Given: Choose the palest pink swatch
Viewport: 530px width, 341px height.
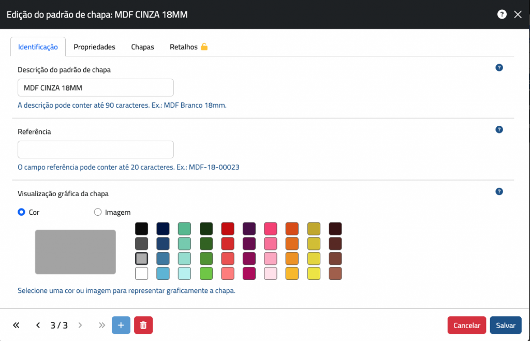Looking at the screenshot, I should point(271,273).
